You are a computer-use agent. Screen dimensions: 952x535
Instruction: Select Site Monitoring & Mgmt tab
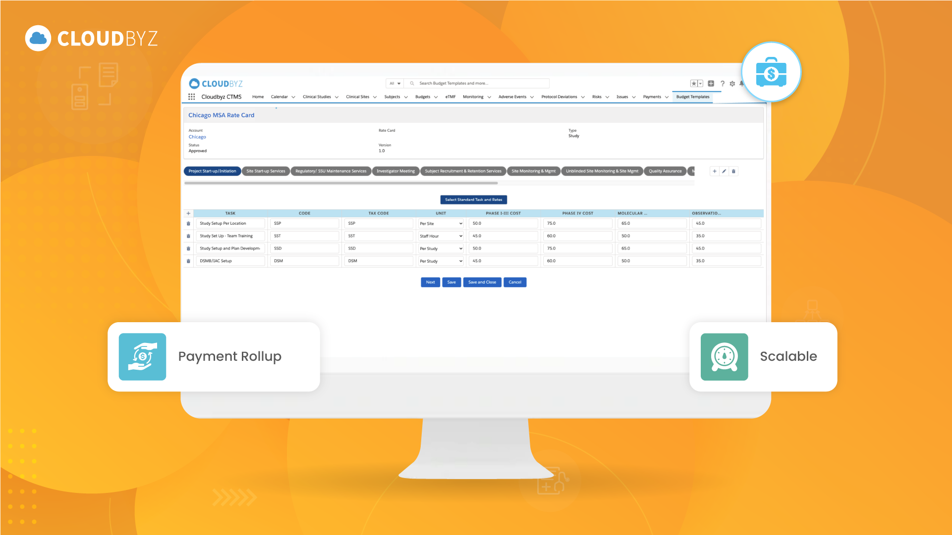click(533, 171)
